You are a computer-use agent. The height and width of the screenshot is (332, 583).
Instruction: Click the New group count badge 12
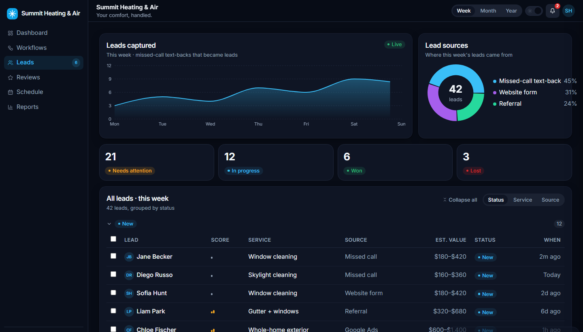tap(559, 224)
